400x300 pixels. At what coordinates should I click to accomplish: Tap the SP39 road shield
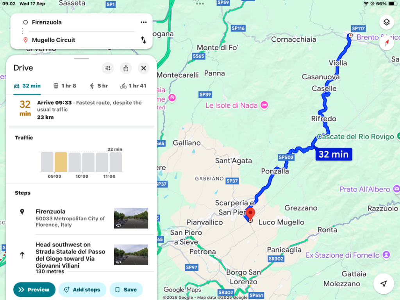coord(205,95)
